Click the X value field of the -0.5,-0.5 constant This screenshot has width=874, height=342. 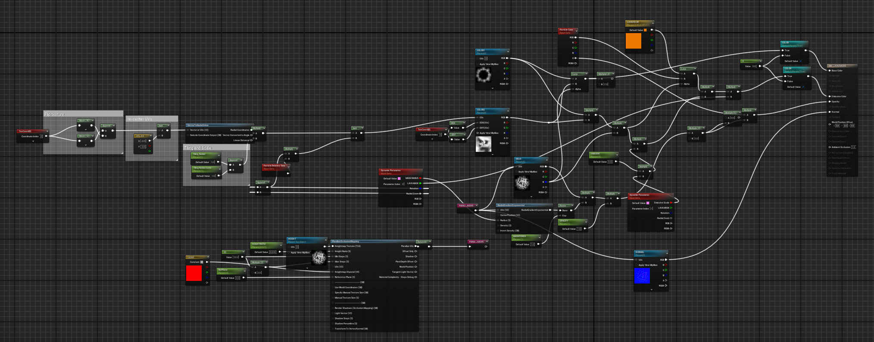(x=144, y=141)
